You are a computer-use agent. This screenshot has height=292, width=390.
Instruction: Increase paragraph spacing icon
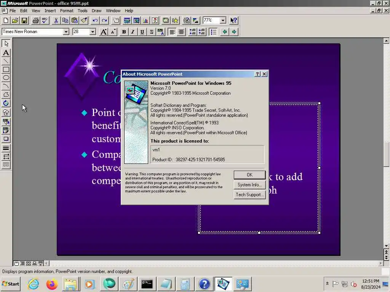[x=192, y=32]
